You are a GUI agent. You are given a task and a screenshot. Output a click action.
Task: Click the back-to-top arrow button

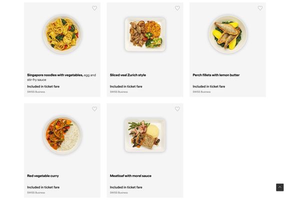coord(280,188)
